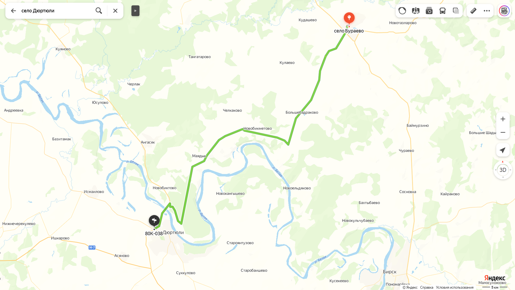Open the user profile avatar
Image resolution: width=515 pixels, height=290 pixels.
[x=504, y=11]
